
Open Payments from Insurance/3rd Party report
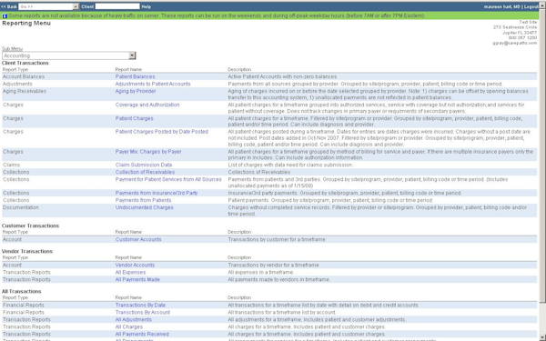tap(157, 193)
